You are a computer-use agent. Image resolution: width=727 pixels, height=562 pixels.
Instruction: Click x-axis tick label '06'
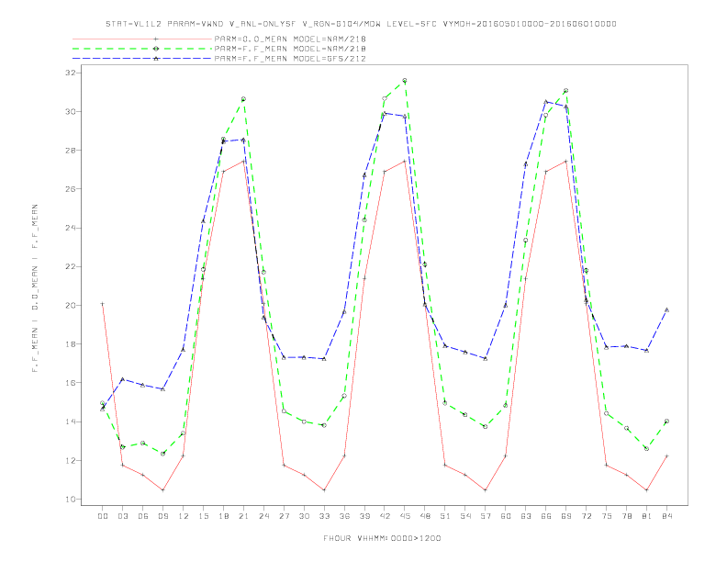(x=143, y=516)
